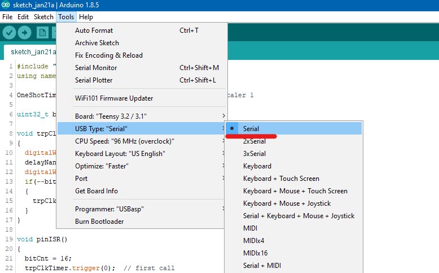Select the Serial + MIDI USB type
439x273 pixels.
[293, 266]
